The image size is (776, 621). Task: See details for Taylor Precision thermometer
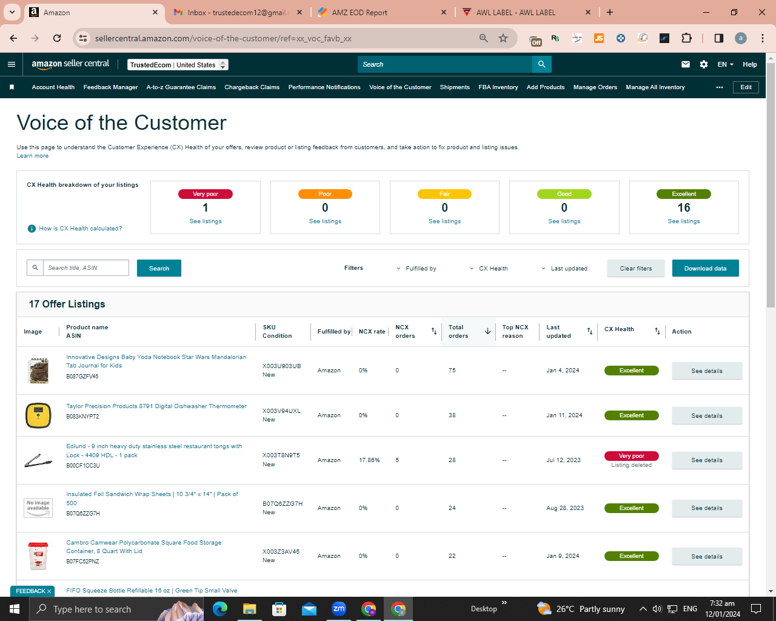(x=707, y=416)
